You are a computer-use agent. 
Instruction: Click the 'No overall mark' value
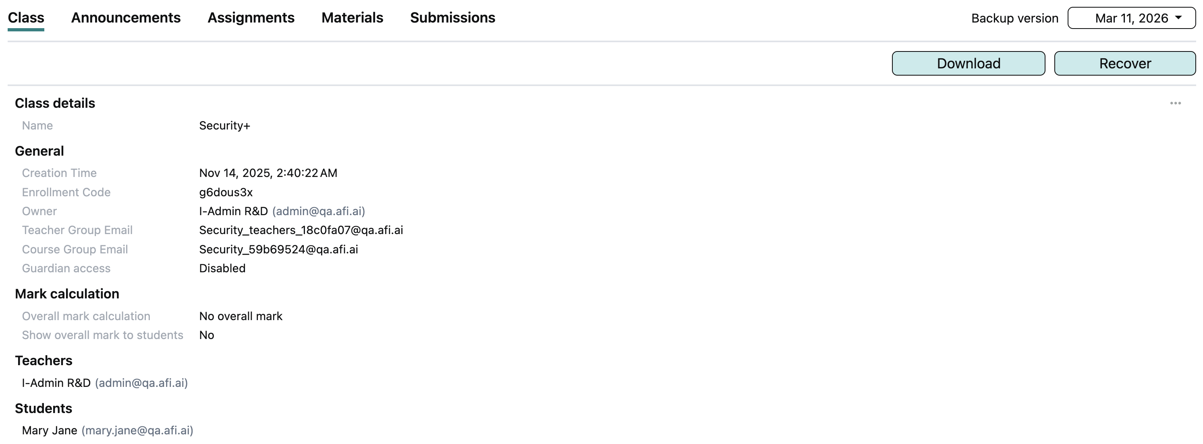[x=241, y=316]
